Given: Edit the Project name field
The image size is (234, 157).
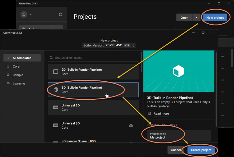Looking at the screenshot, I should coord(179,136).
